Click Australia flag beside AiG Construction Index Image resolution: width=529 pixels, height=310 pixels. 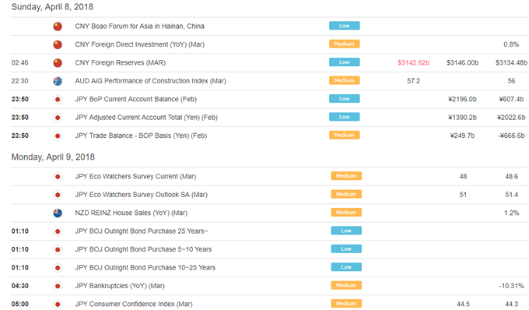click(58, 81)
